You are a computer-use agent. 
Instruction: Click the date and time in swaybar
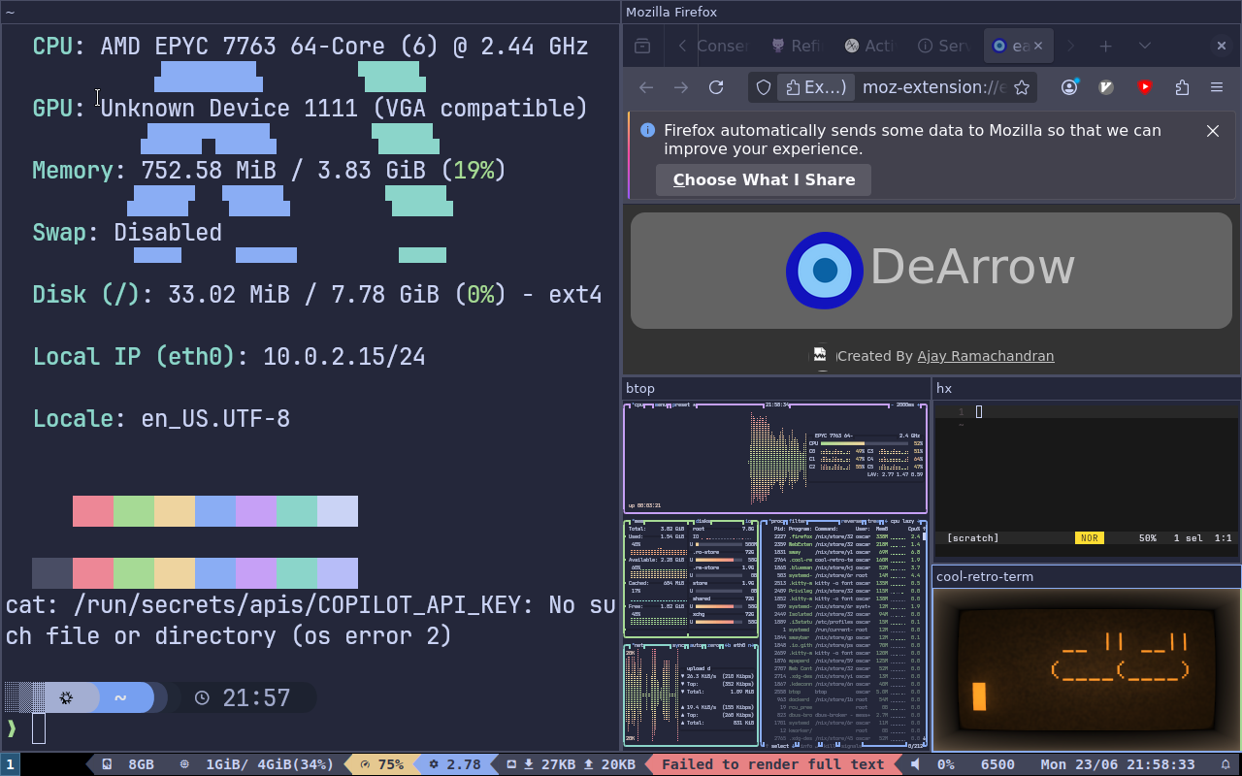1118,764
